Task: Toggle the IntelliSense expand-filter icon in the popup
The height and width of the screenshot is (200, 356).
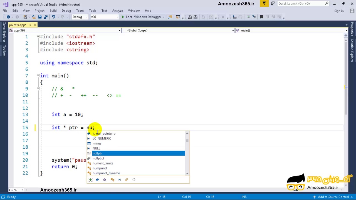Action: tap(90, 180)
